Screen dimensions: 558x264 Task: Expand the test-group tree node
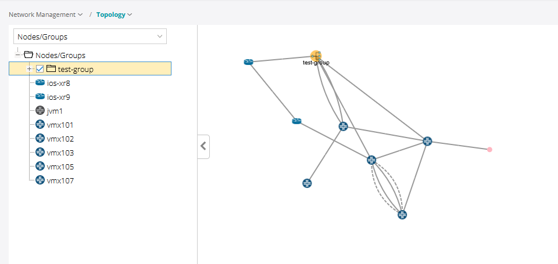(x=29, y=69)
